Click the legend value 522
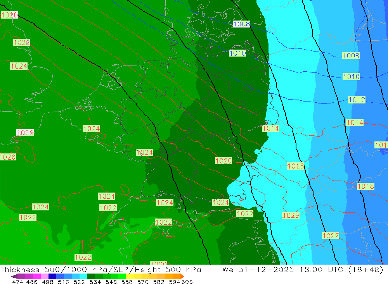Viewport: 388px width, 284px height. [79, 282]
